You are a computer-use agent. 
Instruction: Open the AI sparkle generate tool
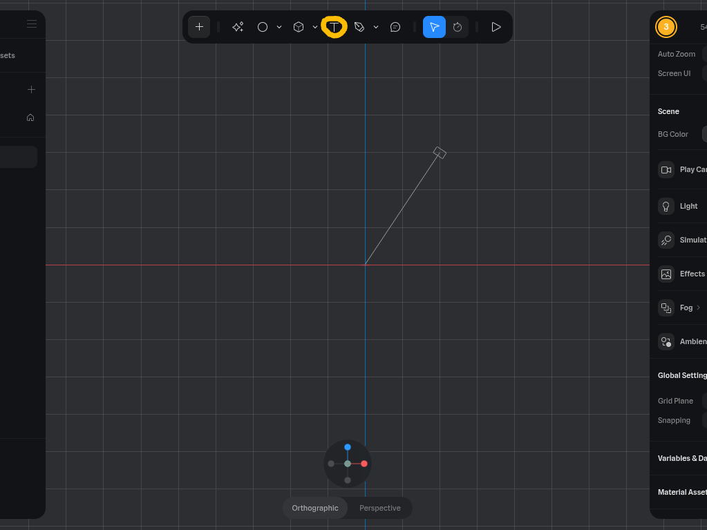coord(238,27)
